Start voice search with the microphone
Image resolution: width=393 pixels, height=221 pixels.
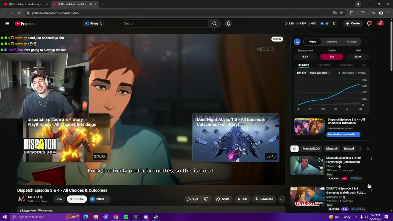click(228, 24)
